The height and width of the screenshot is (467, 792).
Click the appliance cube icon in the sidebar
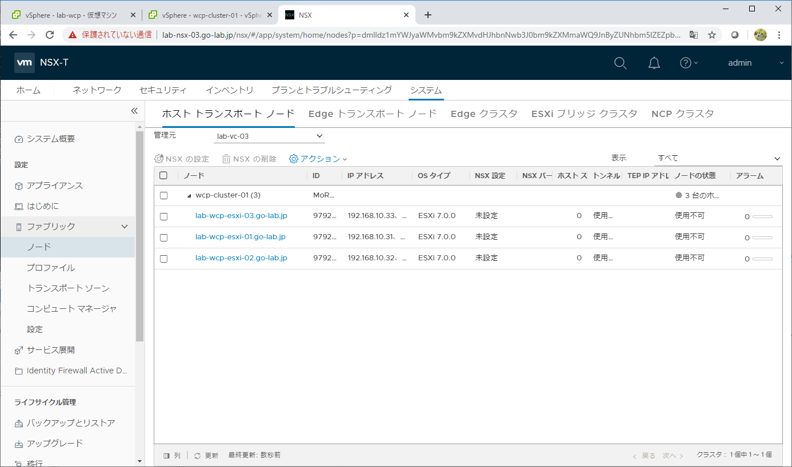click(19, 186)
